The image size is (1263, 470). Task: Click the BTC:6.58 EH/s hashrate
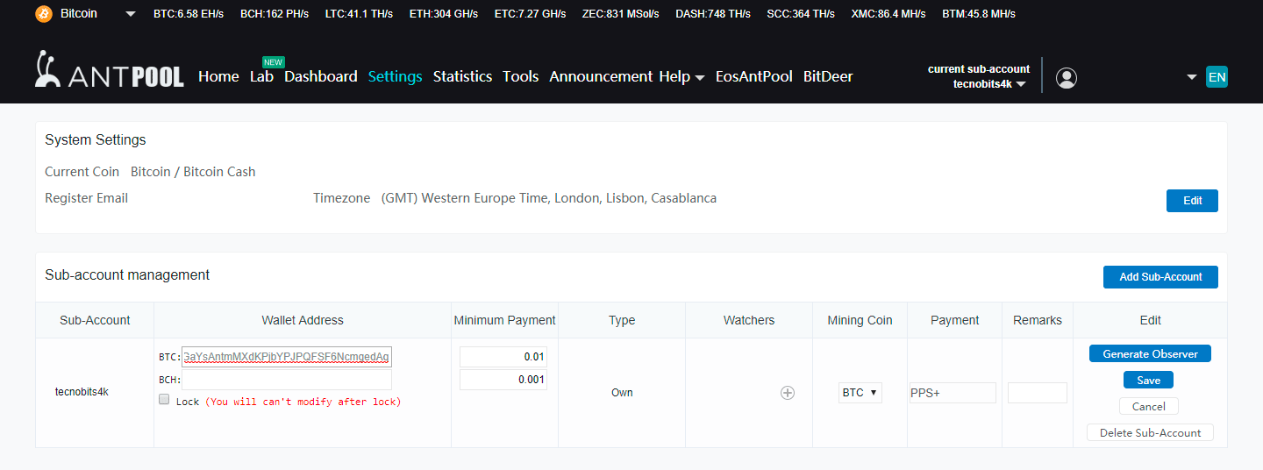[x=188, y=14]
